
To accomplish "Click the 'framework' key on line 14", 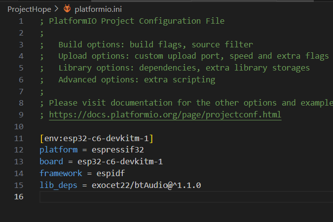I will (x=60, y=174).
